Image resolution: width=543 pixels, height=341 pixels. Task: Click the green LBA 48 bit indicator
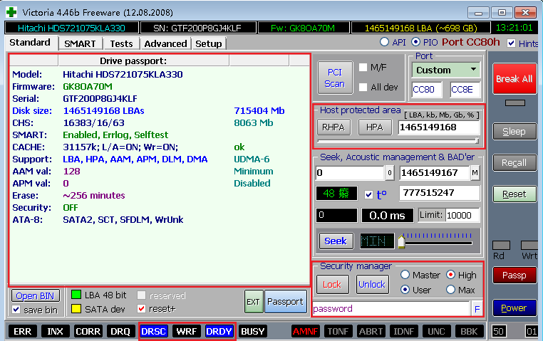click(x=76, y=295)
